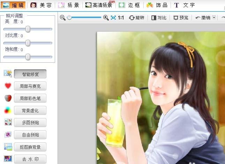Click the lotus icon on the 高清场景 (HD Scene) tab
This screenshot has width=225, height=164.
(x=88, y=5)
